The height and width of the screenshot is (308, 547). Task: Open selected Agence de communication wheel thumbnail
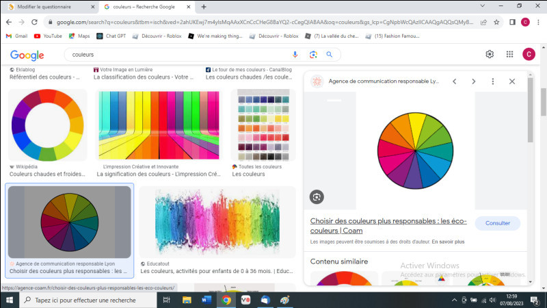point(70,222)
